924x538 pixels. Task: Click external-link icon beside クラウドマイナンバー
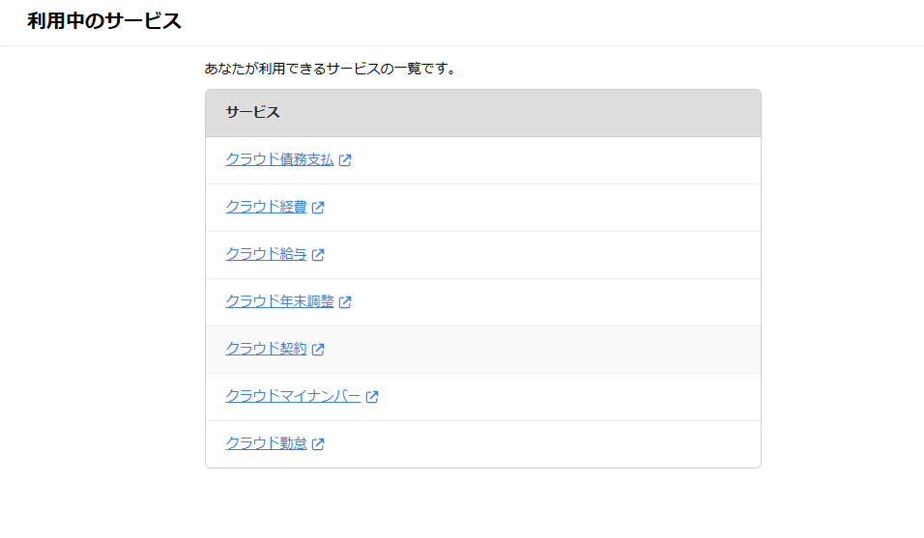click(x=372, y=397)
